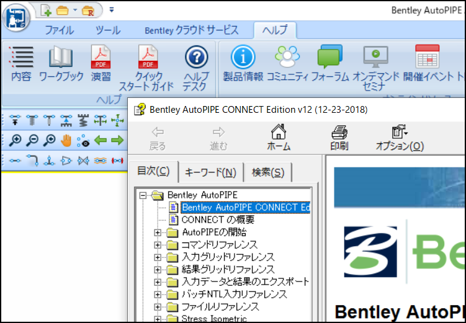
Task: Click the previous zoom magnifier icon
Action: tap(49, 140)
